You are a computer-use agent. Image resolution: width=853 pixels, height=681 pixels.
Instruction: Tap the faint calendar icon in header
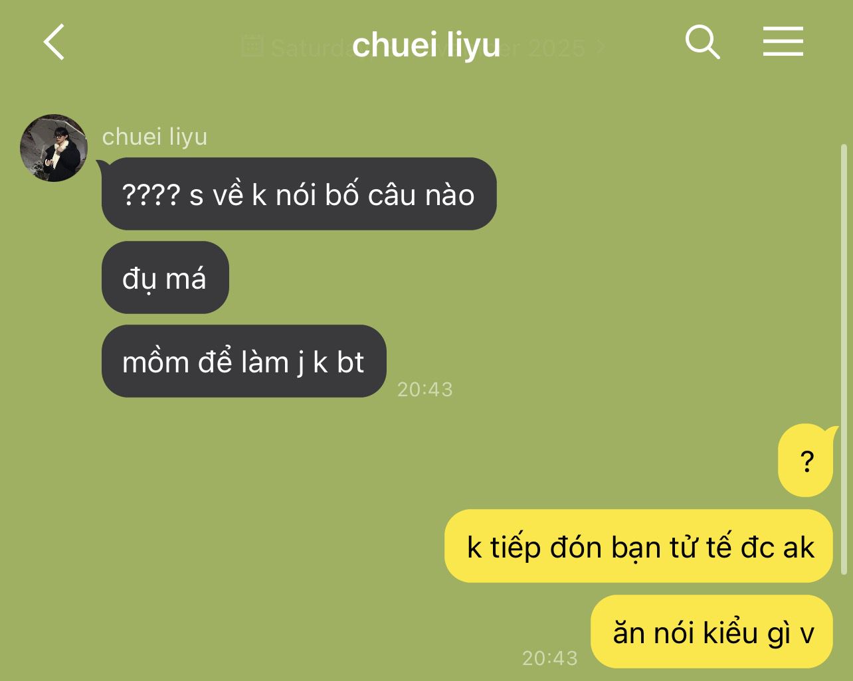(x=252, y=45)
